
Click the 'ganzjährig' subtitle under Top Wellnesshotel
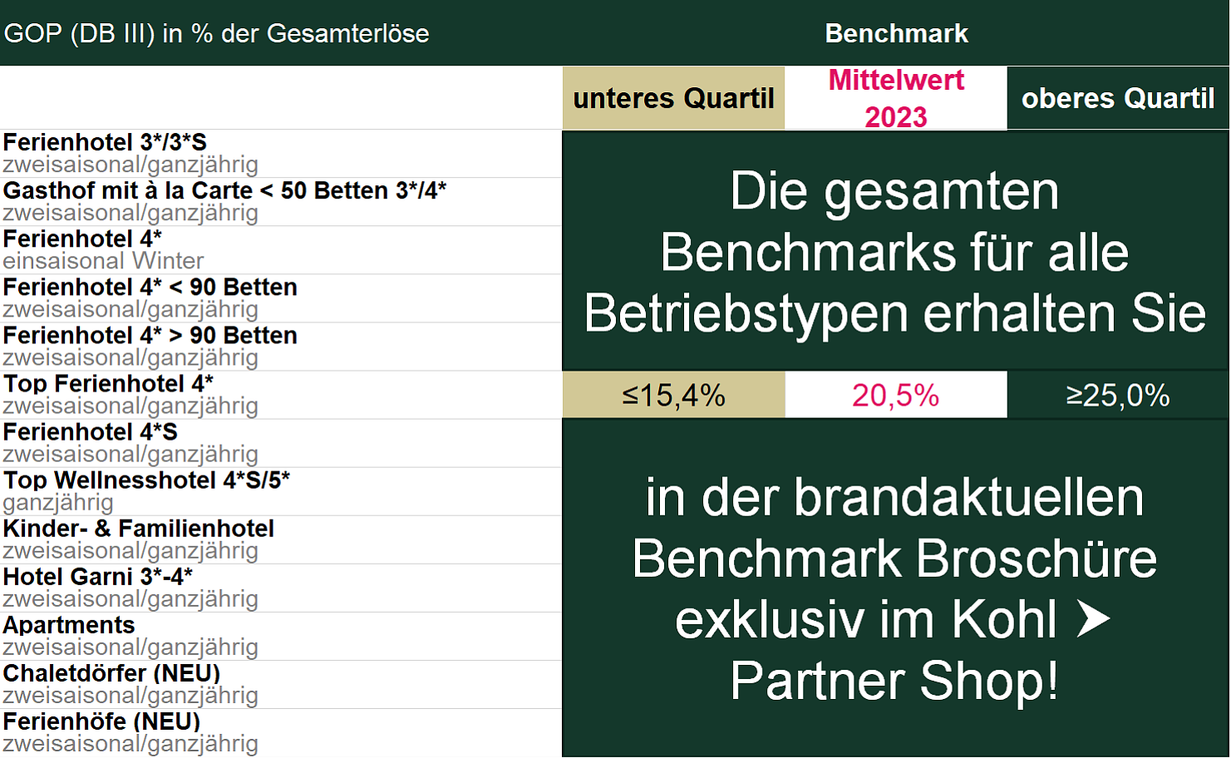point(58,503)
